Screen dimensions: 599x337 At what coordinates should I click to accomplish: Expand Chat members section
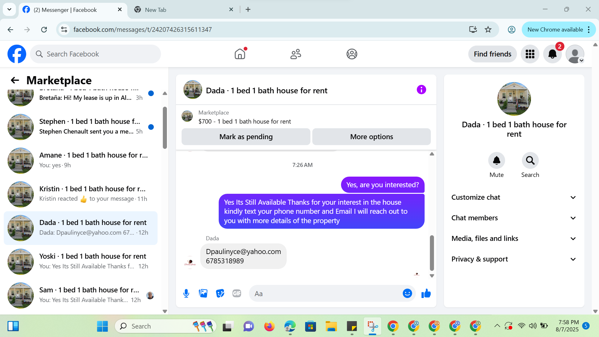pyautogui.click(x=514, y=218)
